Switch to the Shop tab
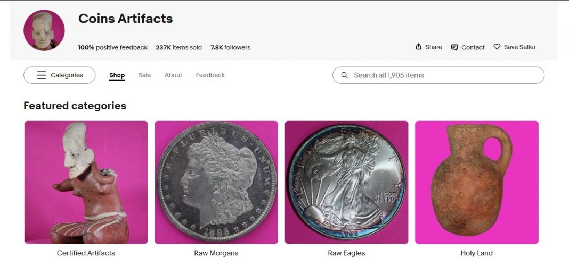Viewport: 569px width, 267px height. click(117, 75)
